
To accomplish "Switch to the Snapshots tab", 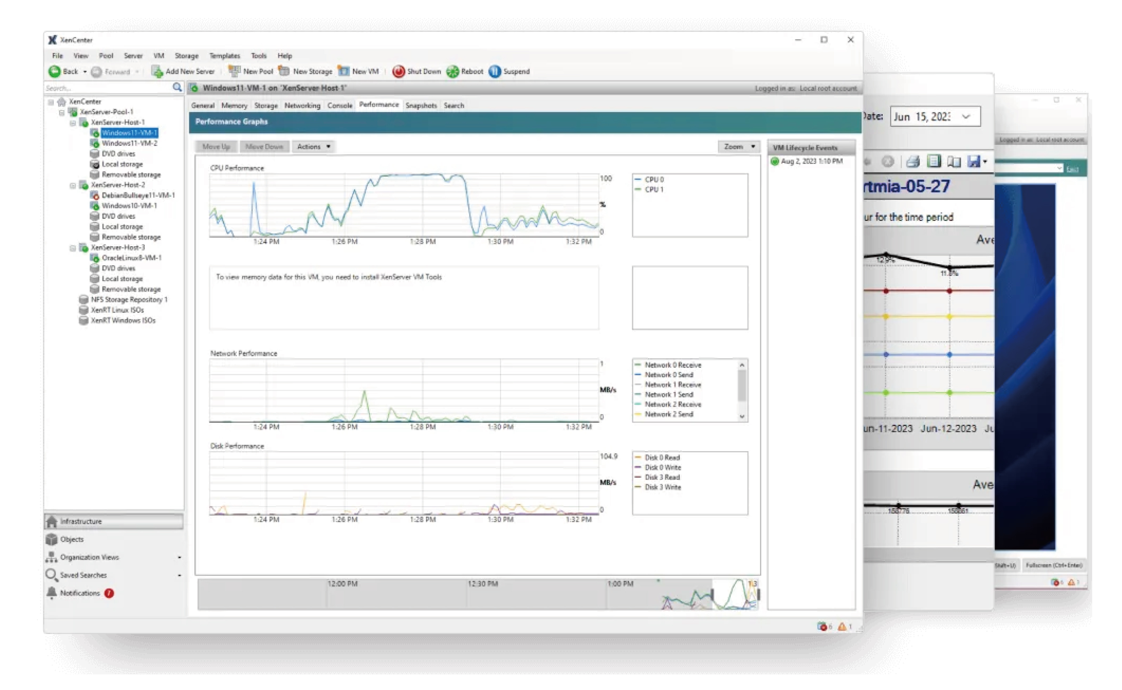I will point(421,106).
